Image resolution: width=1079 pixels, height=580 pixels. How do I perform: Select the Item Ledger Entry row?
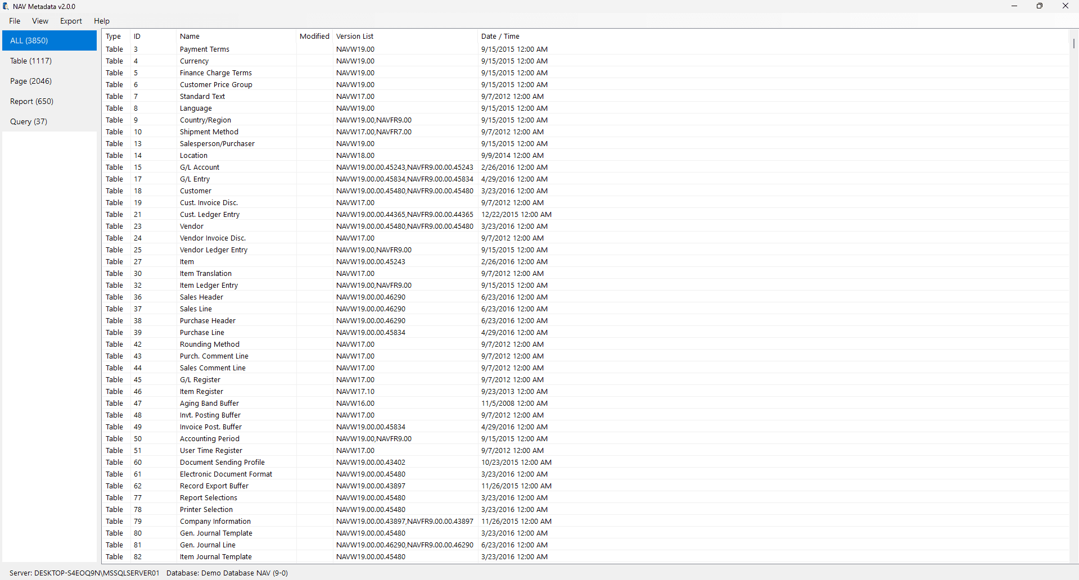[x=585, y=285]
